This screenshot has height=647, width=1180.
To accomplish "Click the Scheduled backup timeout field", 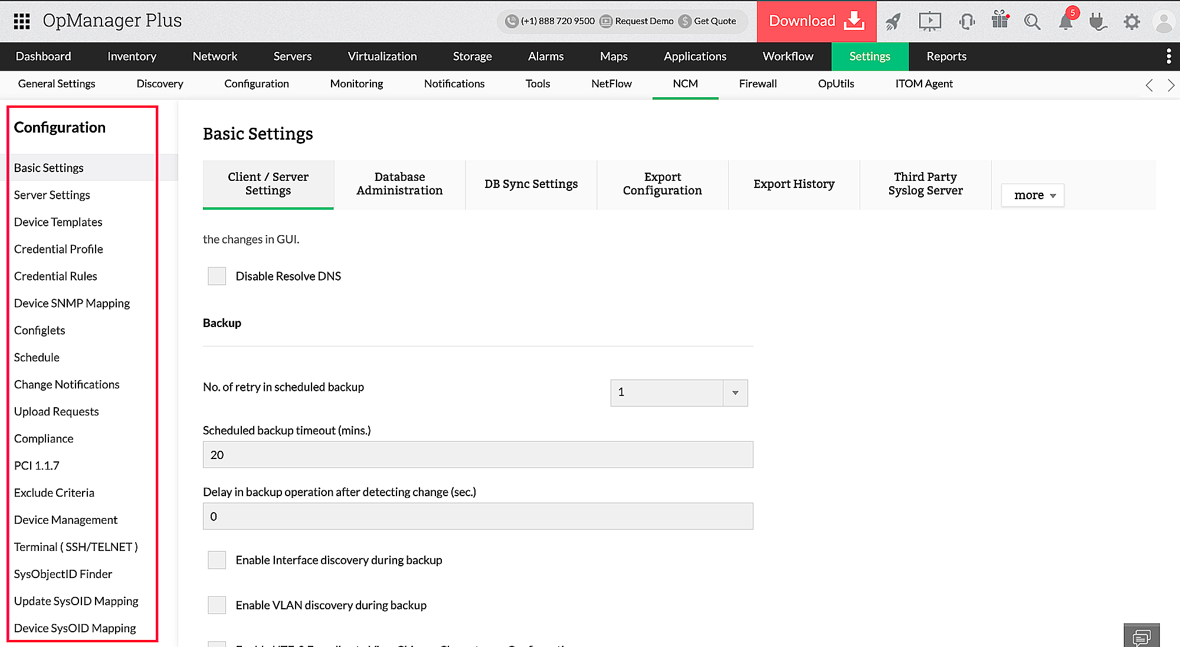I will click(478, 454).
